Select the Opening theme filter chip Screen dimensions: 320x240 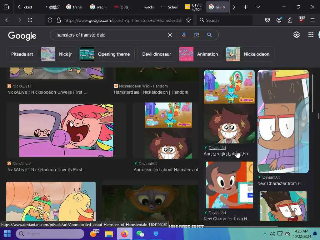(107, 54)
